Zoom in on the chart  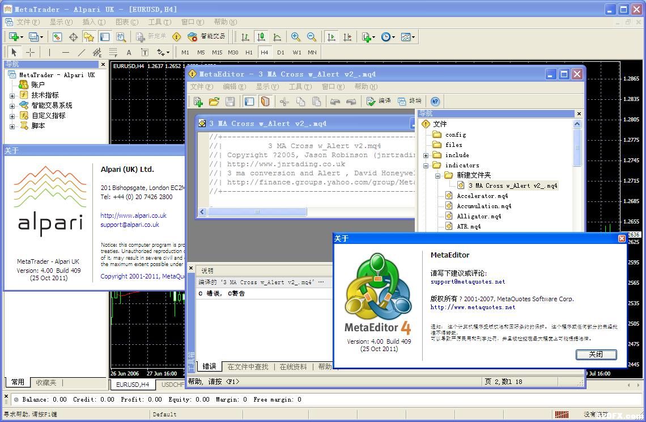pyautogui.click(x=295, y=37)
